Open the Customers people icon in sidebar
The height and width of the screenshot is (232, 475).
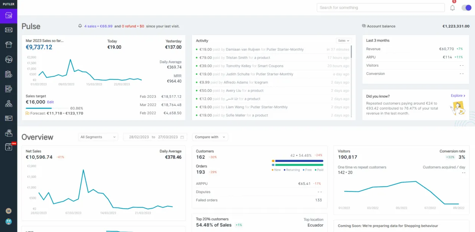(x=9, y=59)
